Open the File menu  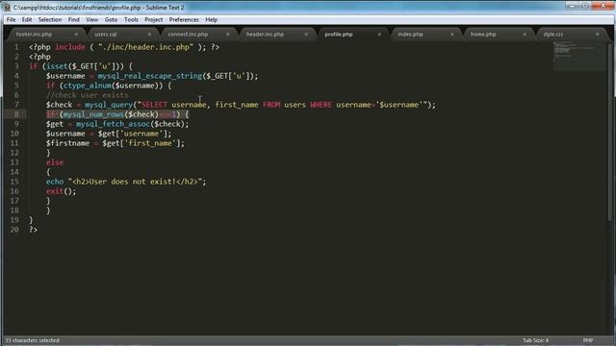click(11, 19)
